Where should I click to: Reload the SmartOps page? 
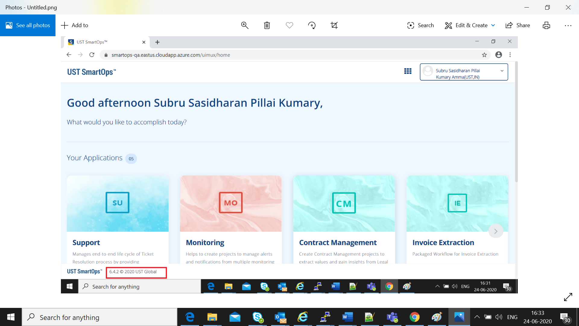pos(92,55)
